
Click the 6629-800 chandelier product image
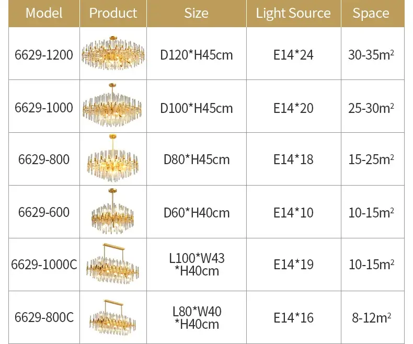(113, 158)
